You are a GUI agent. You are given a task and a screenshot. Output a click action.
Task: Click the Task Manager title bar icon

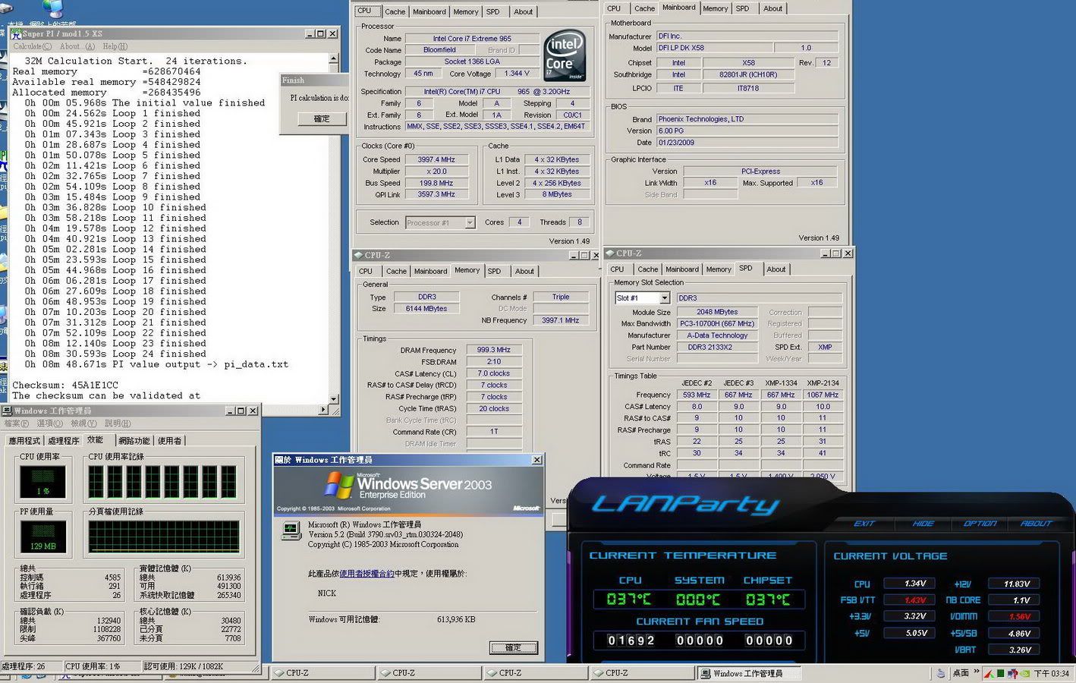click(8, 411)
